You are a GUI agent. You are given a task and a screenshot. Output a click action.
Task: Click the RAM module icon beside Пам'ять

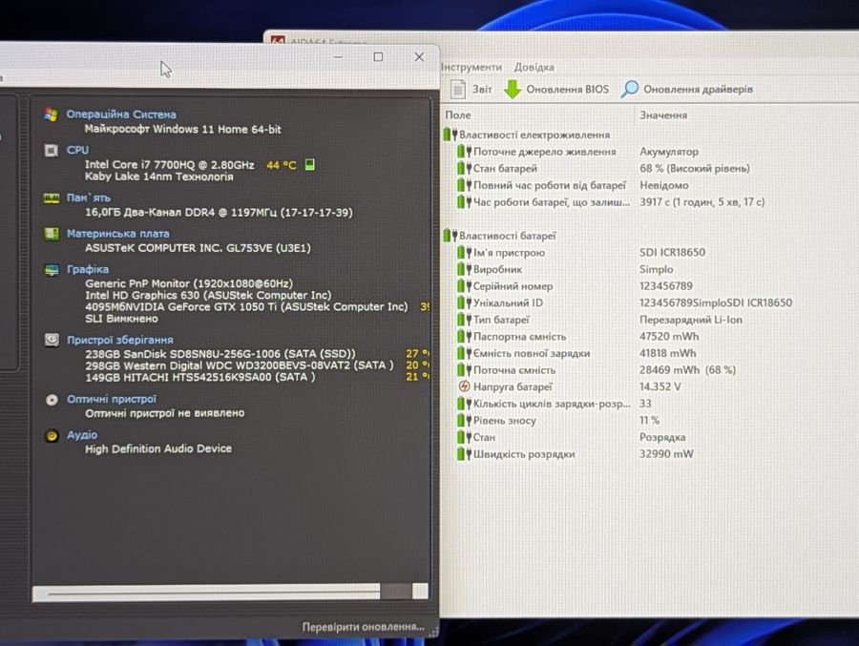(x=51, y=198)
